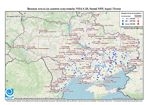Click the large red circle in legend
This screenshot has width=148, height=105.
138,21
